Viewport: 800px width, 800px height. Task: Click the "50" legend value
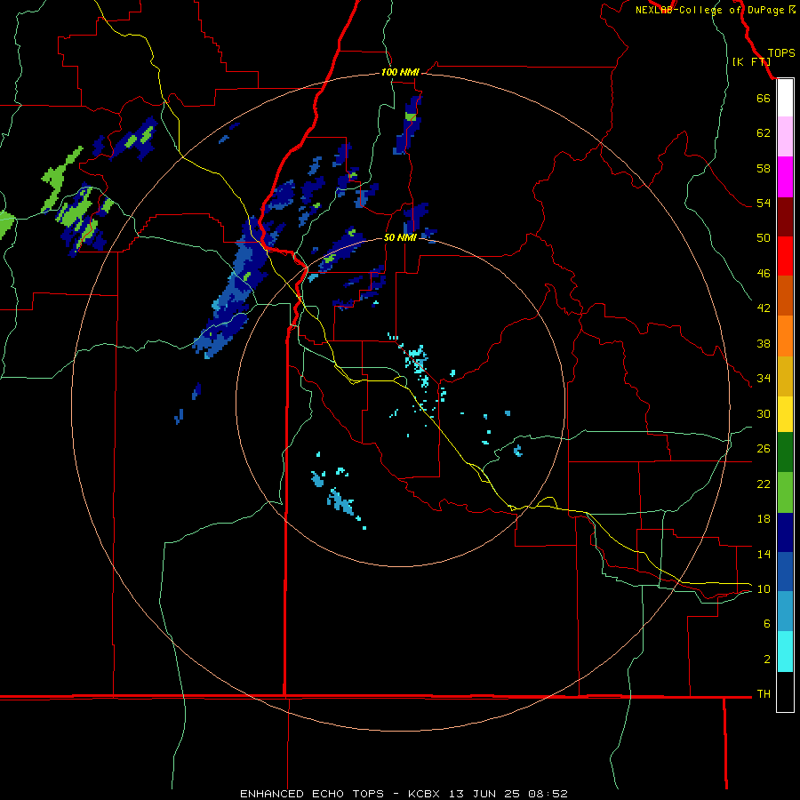[x=764, y=237]
